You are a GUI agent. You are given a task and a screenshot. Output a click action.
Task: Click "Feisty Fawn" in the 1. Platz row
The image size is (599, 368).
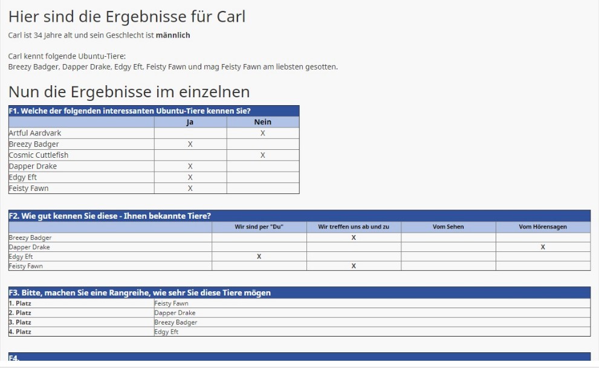coord(172,303)
